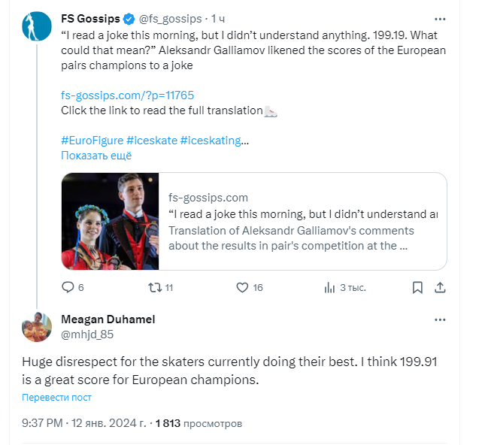The width and height of the screenshot is (482, 445).
Task: Repost the FS Gossips tweet
Action: point(153,287)
